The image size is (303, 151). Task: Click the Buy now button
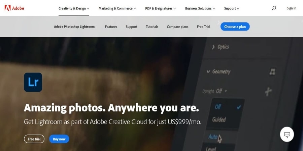(x=59, y=139)
